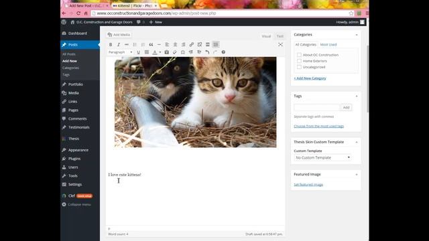429x241 pixels.
Task: Click Choose from the most used tags
Action: (319, 127)
